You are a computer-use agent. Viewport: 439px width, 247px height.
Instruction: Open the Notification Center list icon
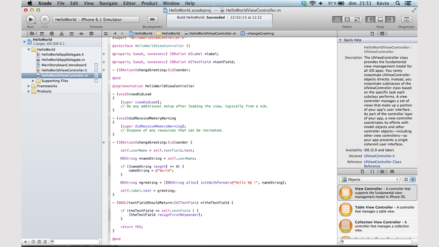click(408, 3)
